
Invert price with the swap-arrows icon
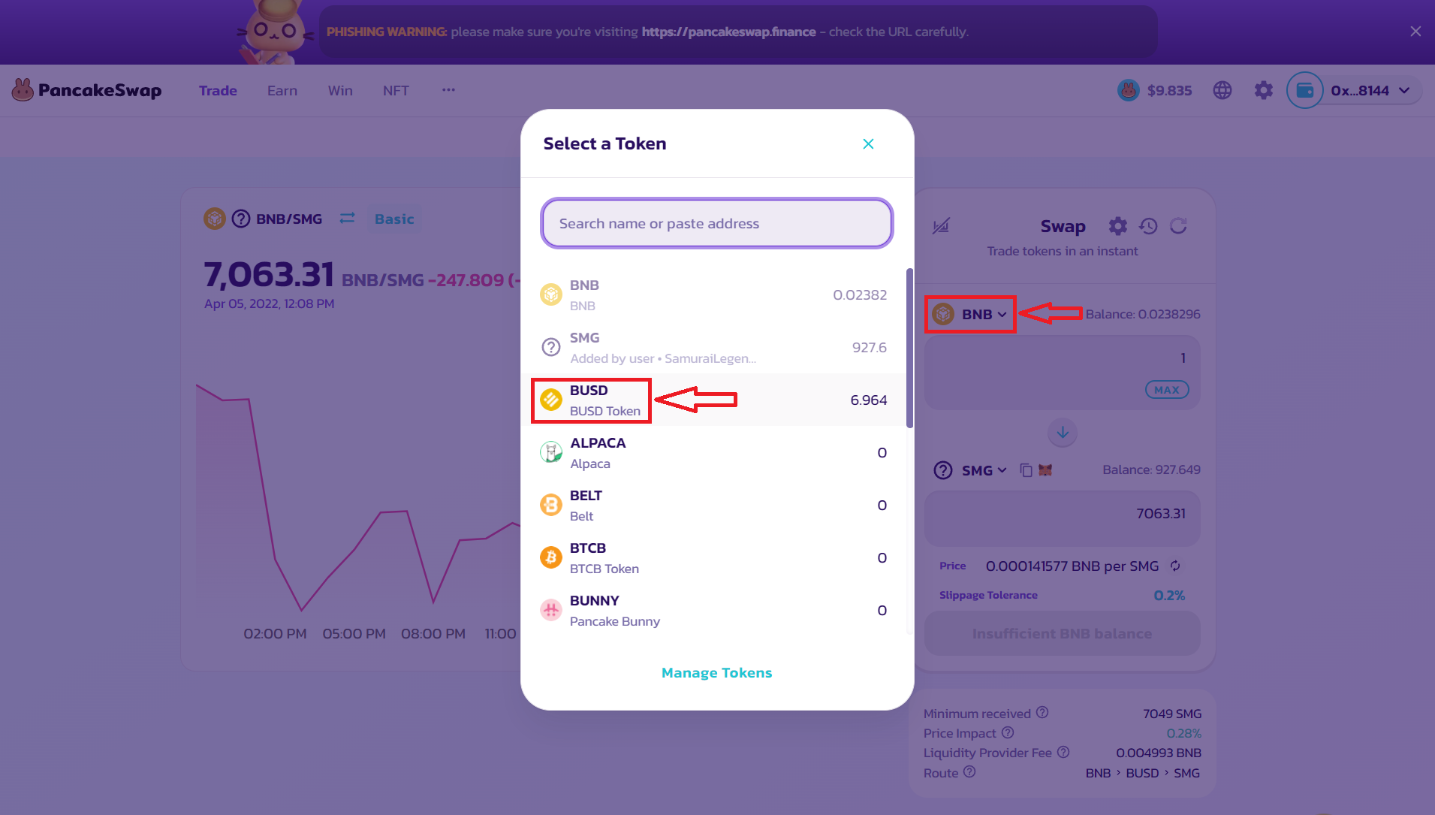[x=1175, y=566]
